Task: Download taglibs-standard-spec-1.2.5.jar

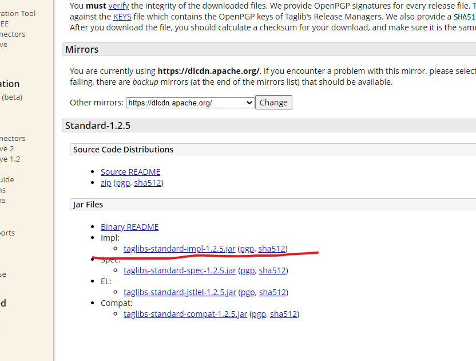Action: pos(180,270)
